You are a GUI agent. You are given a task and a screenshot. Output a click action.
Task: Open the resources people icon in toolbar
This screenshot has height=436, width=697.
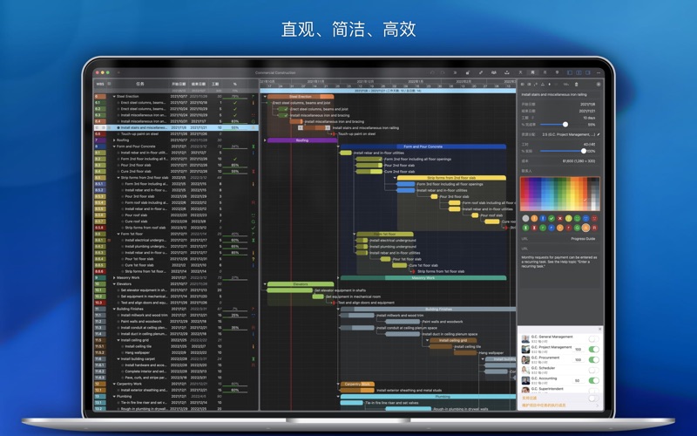click(493, 72)
